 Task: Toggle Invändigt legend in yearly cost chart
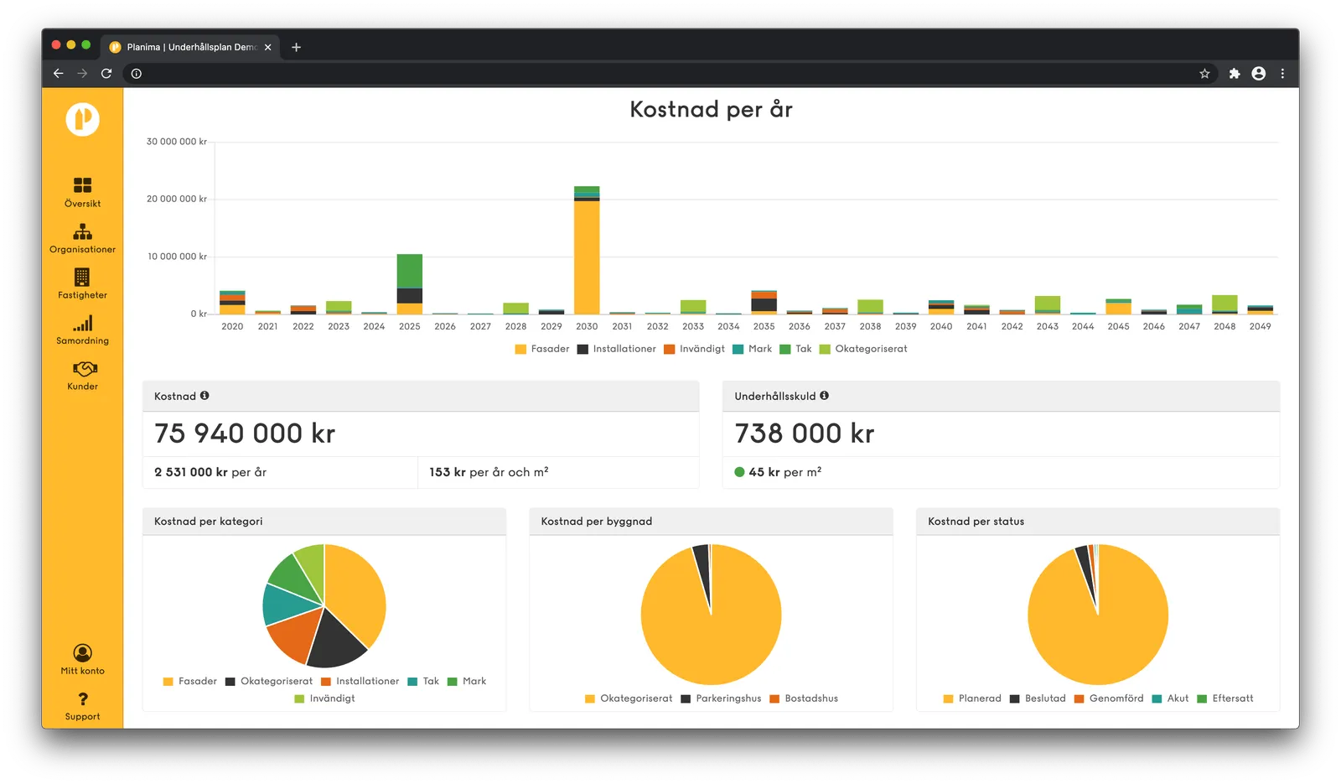(694, 349)
